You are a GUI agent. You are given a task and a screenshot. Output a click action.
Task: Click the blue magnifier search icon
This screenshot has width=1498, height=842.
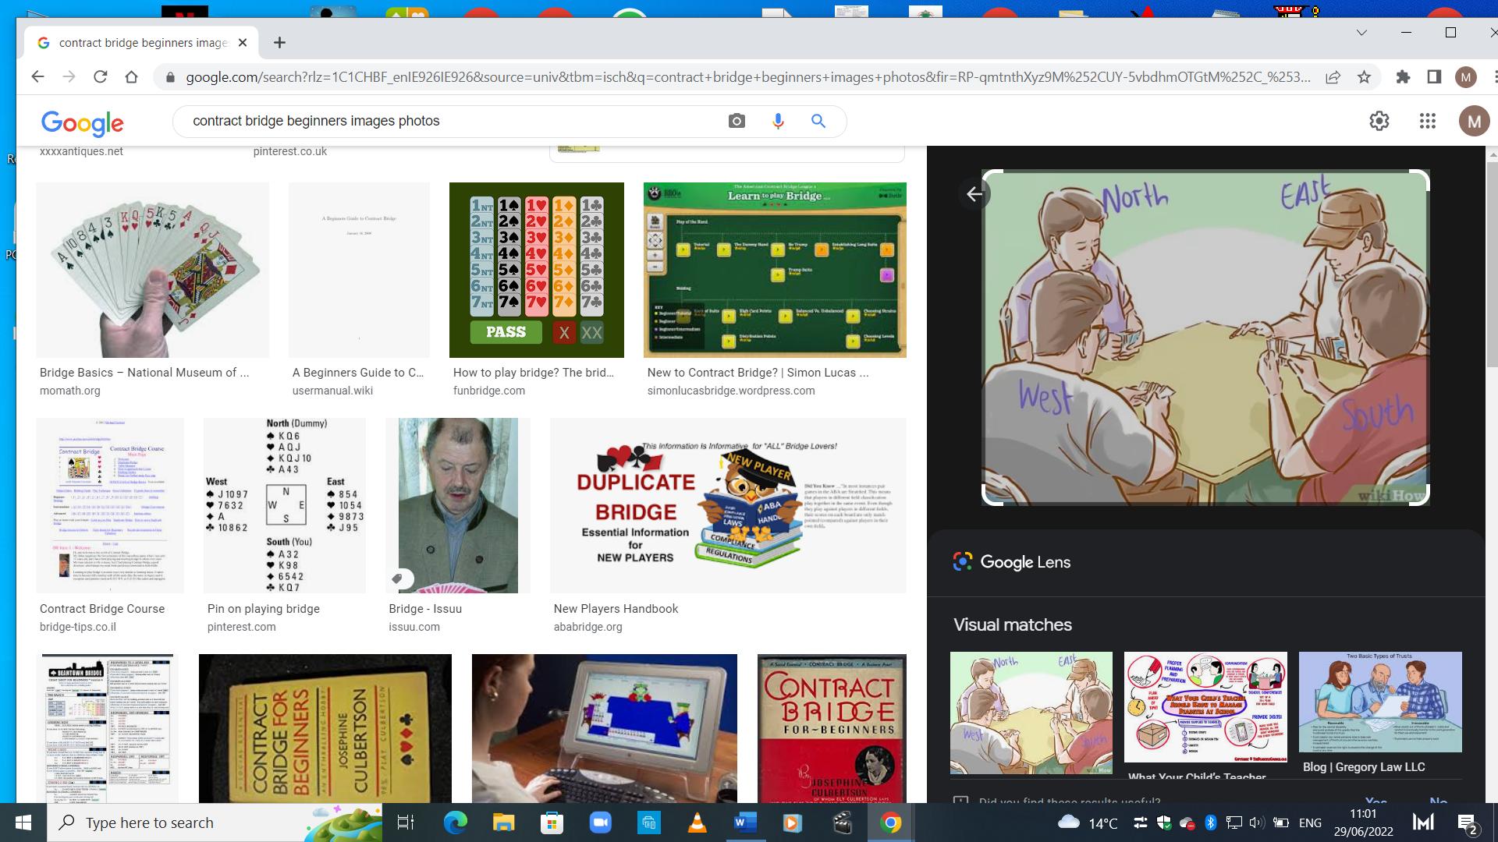click(818, 121)
